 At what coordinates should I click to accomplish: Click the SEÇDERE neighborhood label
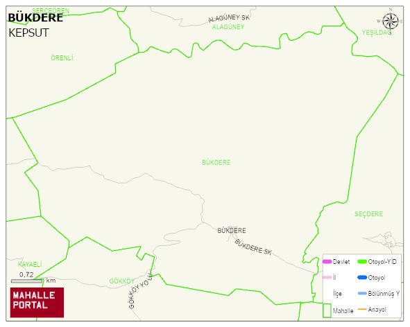click(x=368, y=214)
